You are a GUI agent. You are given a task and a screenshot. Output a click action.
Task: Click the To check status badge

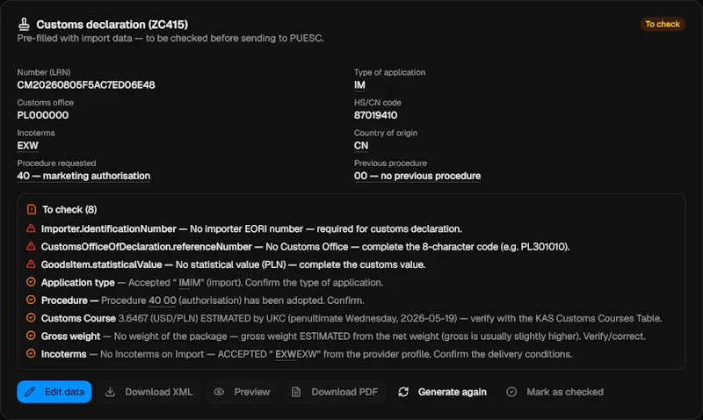[x=663, y=25]
